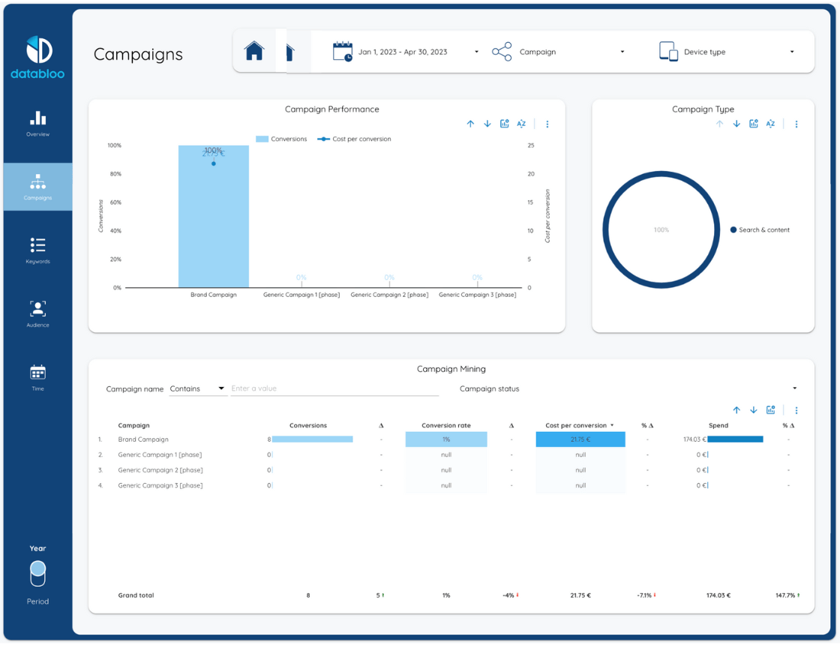Expand the Device type filter dropdown

(726, 52)
